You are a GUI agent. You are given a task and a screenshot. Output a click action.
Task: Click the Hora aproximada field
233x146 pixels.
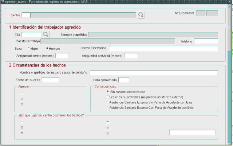click(x=124, y=80)
